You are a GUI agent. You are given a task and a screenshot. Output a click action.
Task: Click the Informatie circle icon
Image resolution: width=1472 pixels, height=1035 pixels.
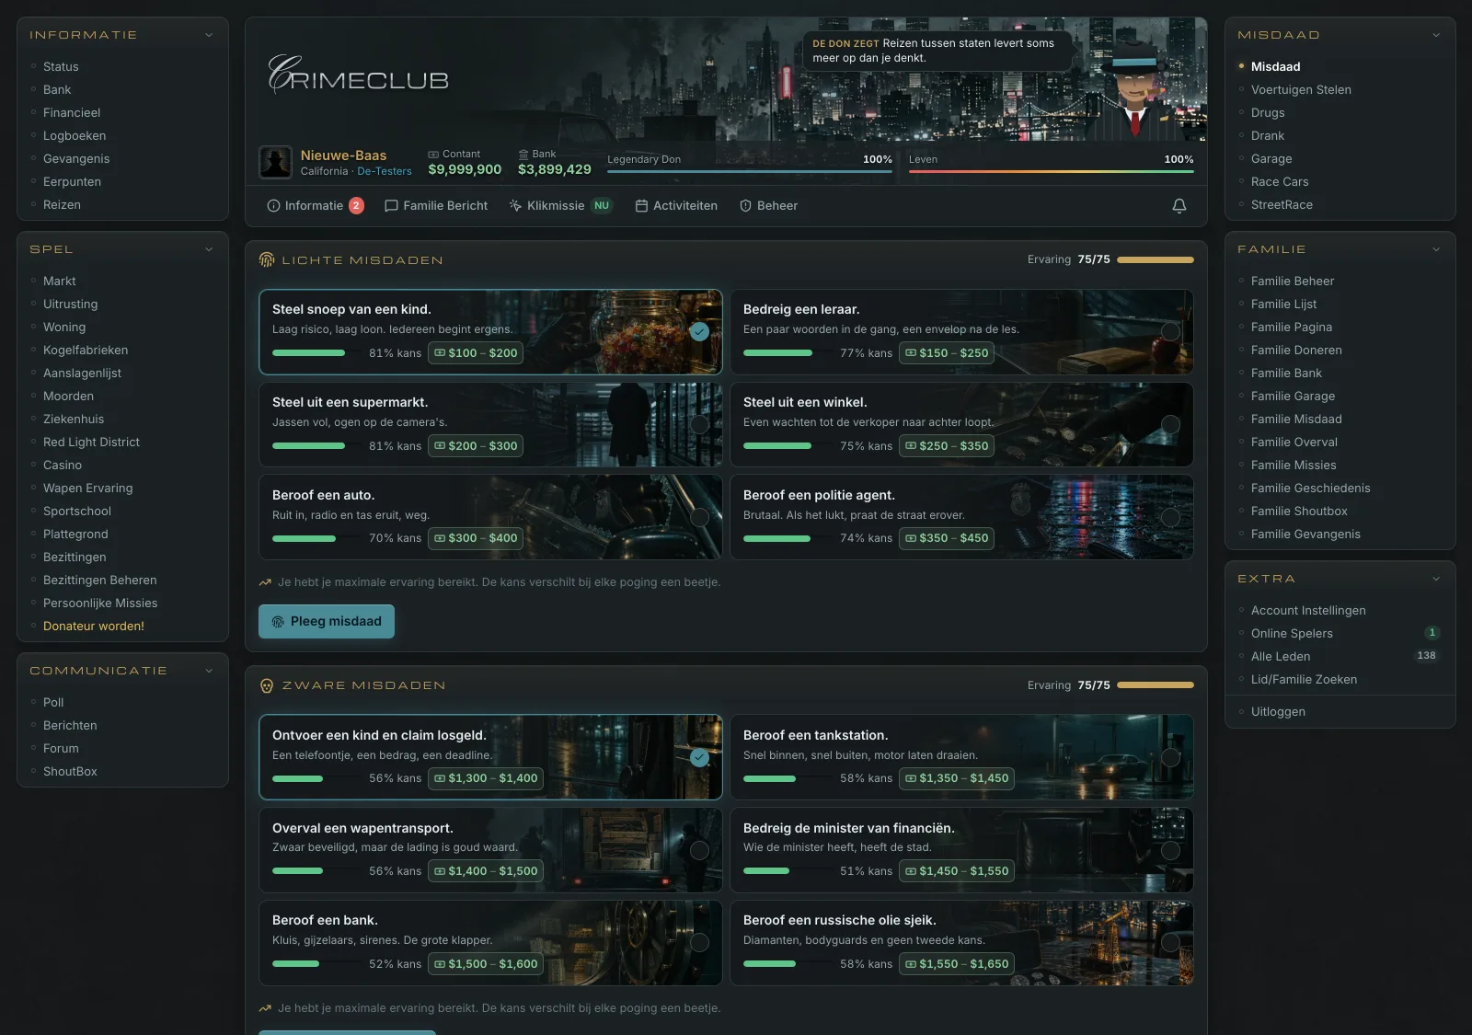(273, 206)
